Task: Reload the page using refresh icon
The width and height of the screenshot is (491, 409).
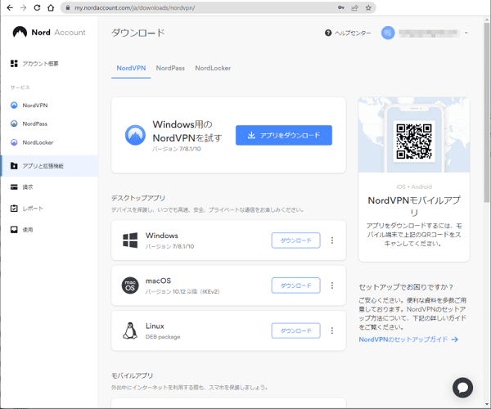Action: 37,8
